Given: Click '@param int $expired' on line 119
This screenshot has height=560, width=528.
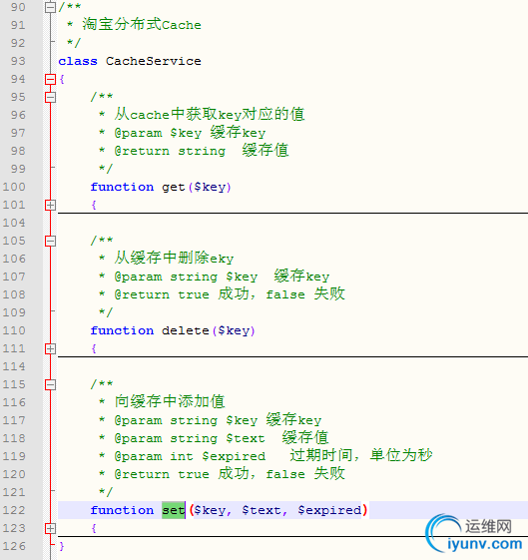Looking at the screenshot, I should [x=190, y=456].
